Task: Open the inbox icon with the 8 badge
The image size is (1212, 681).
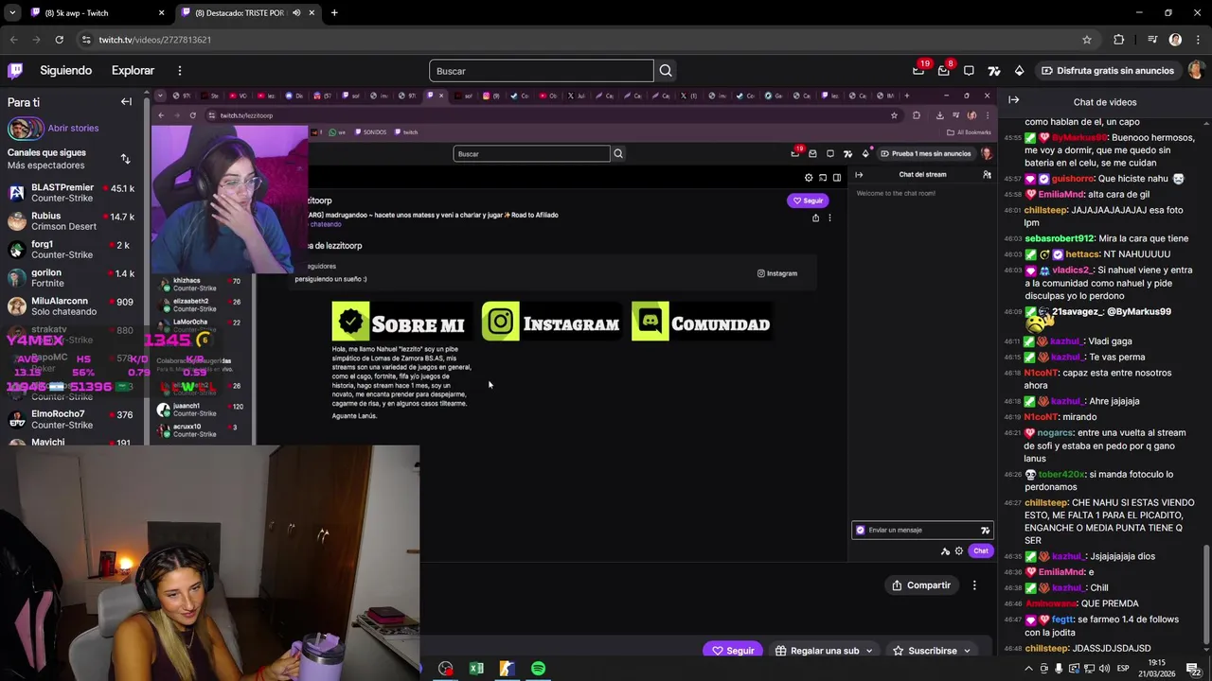Action: (x=944, y=70)
